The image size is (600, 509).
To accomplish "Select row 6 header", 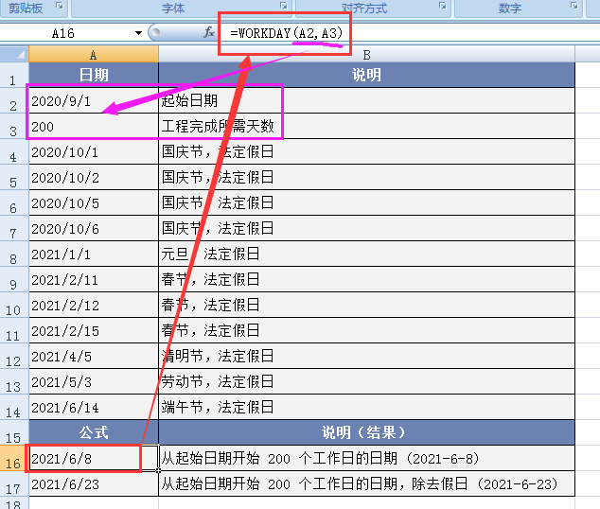I will (14, 203).
